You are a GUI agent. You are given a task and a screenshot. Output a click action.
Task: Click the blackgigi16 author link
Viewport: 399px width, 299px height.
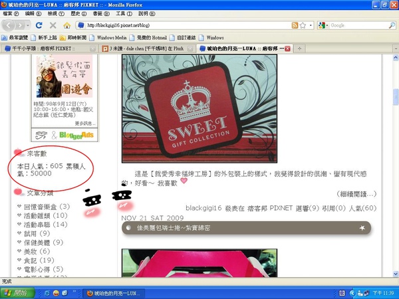point(203,208)
